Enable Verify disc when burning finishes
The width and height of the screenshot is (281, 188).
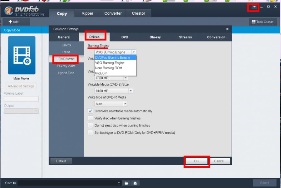click(x=90, y=118)
